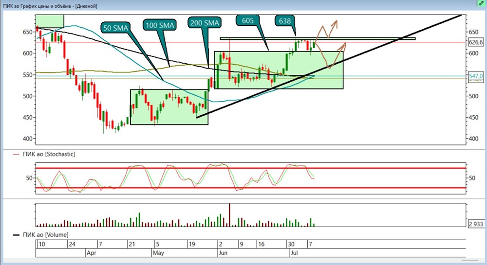Viewport: 487px width, 265px height.
Task: Click the 'May' month label on timeline
Action: (158, 253)
